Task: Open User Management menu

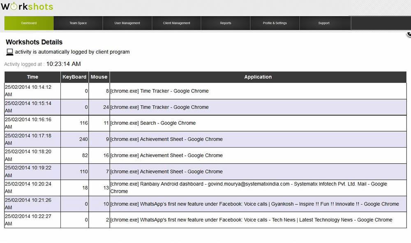Action: pyautogui.click(x=127, y=23)
